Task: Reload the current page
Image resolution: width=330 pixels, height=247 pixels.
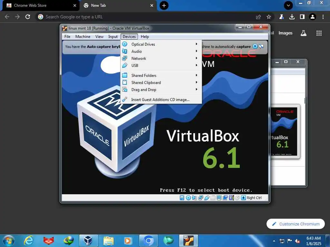Action: coord(28,17)
